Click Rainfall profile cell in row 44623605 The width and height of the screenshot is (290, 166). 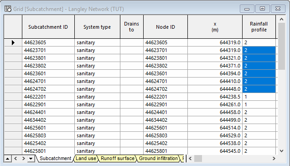tap(259, 42)
